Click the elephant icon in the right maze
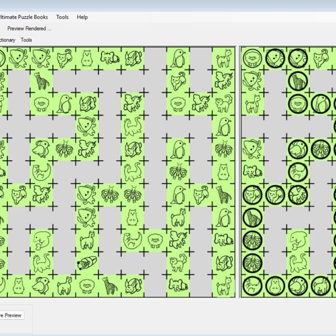Image resolution: width=336 pixels, height=336 pixels. pyautogui.click(x=251, y=171)
